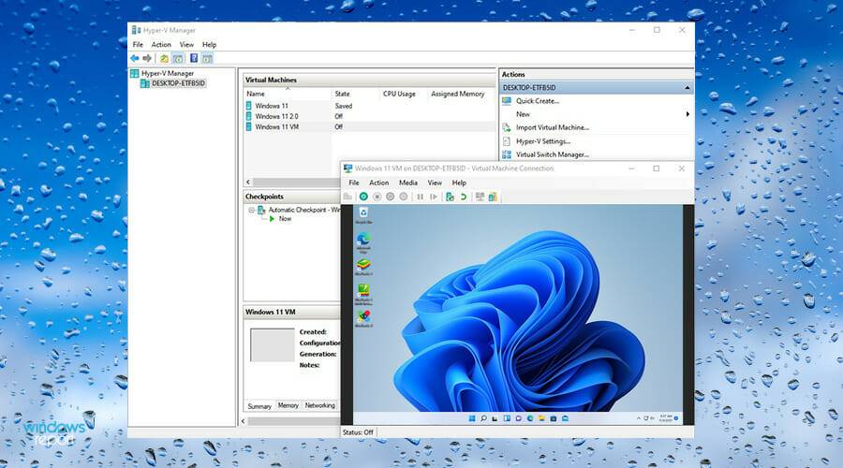This screenshot has width=843, height=468.
Task: Click the Windows Start icon in VM taskbar
Action: coord(471,417)
